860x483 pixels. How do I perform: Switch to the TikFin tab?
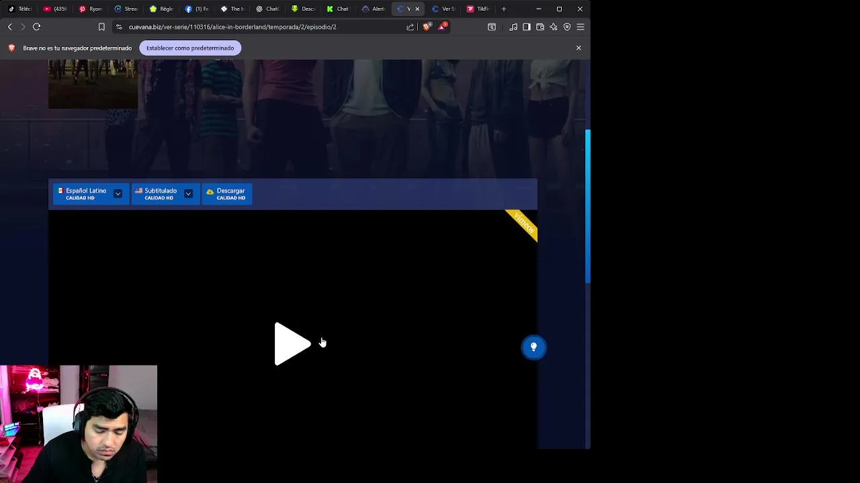tap(479, 9)
